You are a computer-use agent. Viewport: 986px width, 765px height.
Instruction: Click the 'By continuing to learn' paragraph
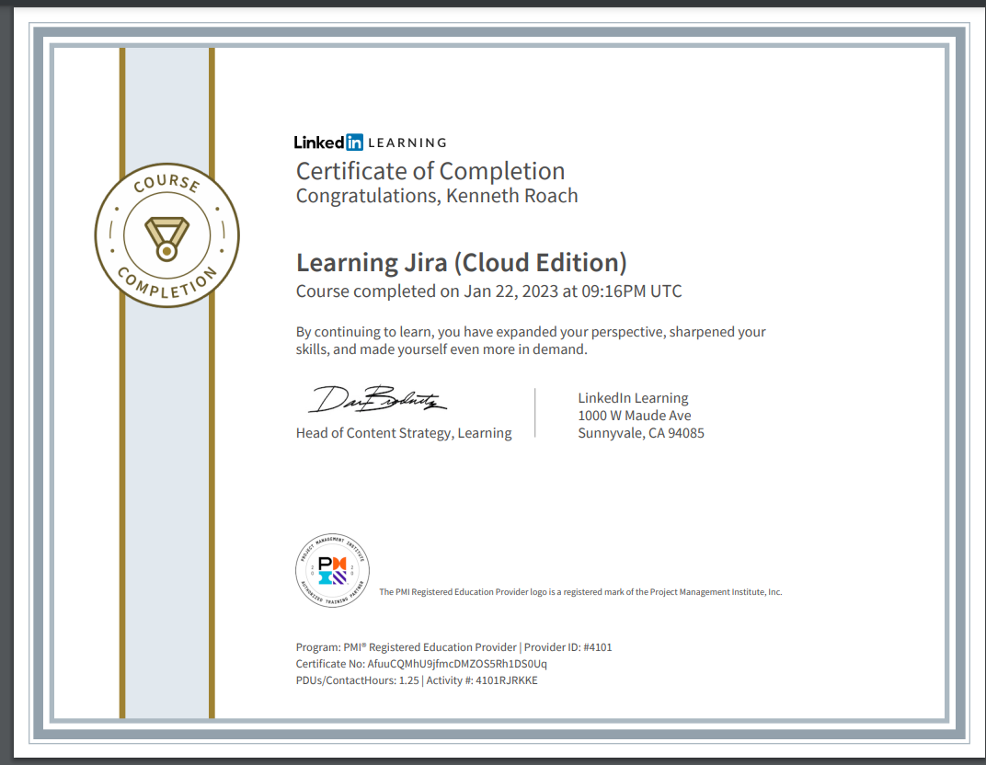531,341
